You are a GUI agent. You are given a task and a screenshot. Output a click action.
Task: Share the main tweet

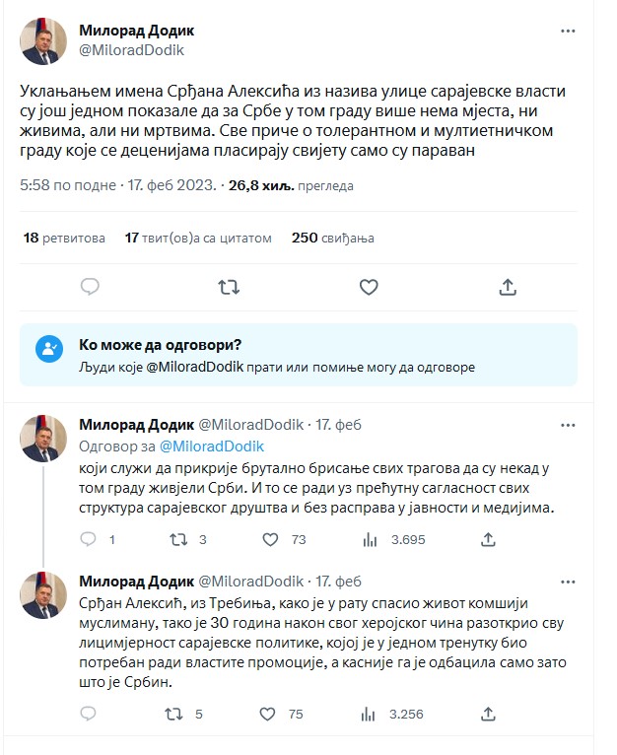508,287
